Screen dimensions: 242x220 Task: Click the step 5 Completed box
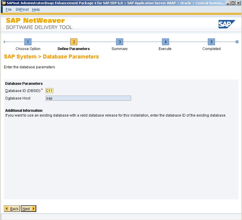211,42
